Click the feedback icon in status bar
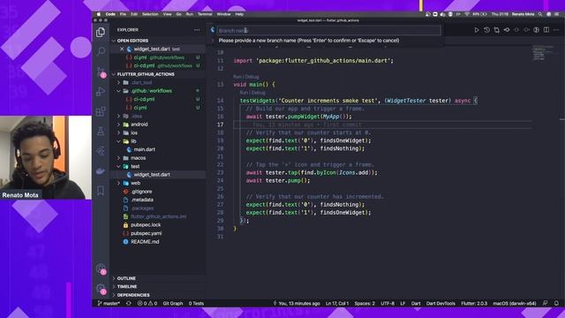 coord(546,304)
